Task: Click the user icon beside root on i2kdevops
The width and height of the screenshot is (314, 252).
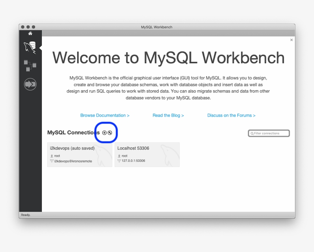Action: click(51, 156)
